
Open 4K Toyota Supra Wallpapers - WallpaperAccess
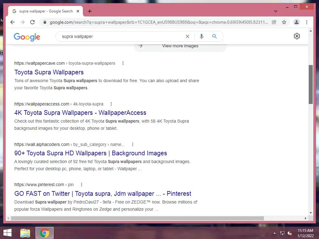[x=80, y=113]
